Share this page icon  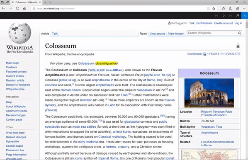(237, 8)
